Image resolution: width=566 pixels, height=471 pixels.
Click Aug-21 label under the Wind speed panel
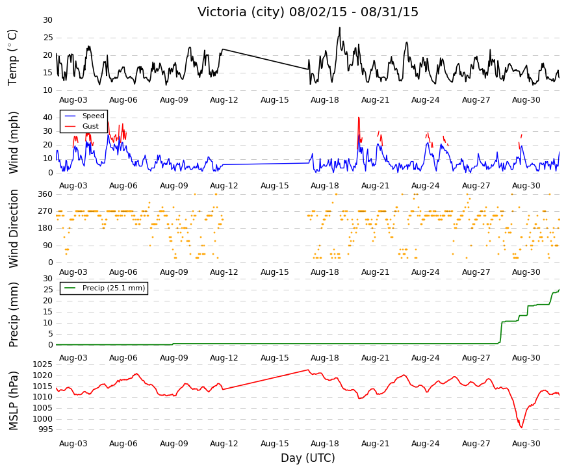376,186
